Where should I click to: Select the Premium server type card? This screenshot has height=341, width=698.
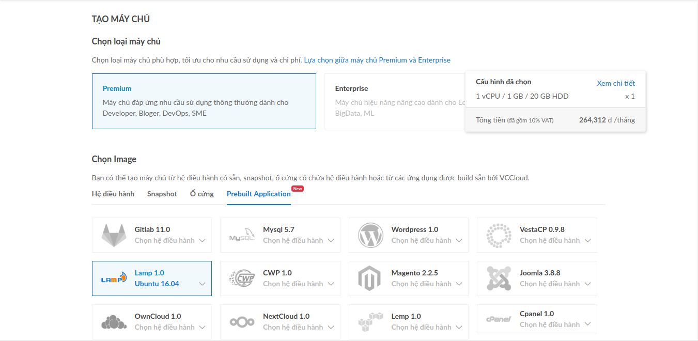tap(204, 101)
